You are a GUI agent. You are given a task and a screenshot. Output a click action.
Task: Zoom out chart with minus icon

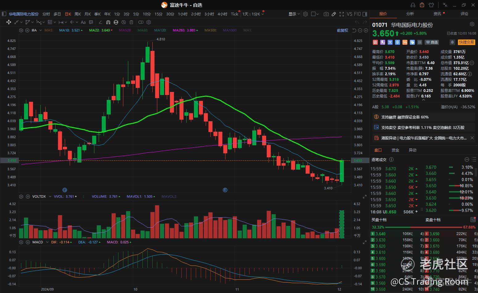click(360, 30)
